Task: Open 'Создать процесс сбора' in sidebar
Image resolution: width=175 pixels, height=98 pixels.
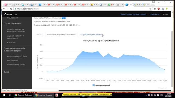Action: click(17, 56)
